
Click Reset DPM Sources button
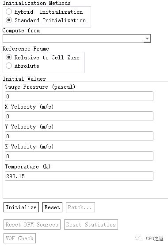[x=32, y=225]
